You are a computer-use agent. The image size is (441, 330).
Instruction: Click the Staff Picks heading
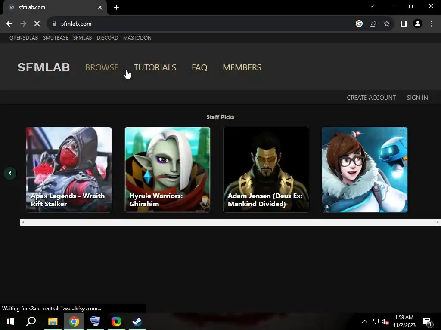pyautogui.click(x=220, y=117)
